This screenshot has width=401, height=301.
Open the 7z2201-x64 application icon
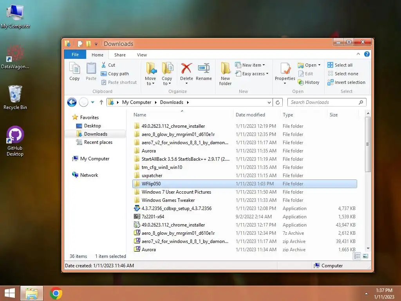tap(137, 216)
